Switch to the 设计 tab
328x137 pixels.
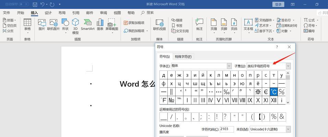[48, 13]
